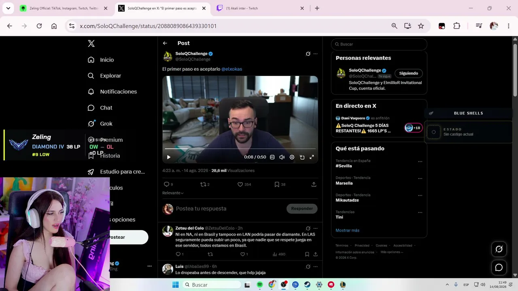Open the Explorar search page icon

click(91, 76)
